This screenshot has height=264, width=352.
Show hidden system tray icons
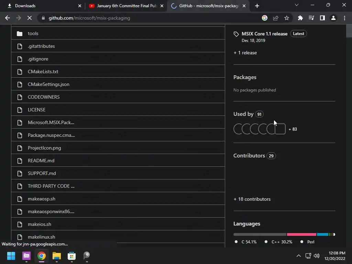[x=299, y=256]
